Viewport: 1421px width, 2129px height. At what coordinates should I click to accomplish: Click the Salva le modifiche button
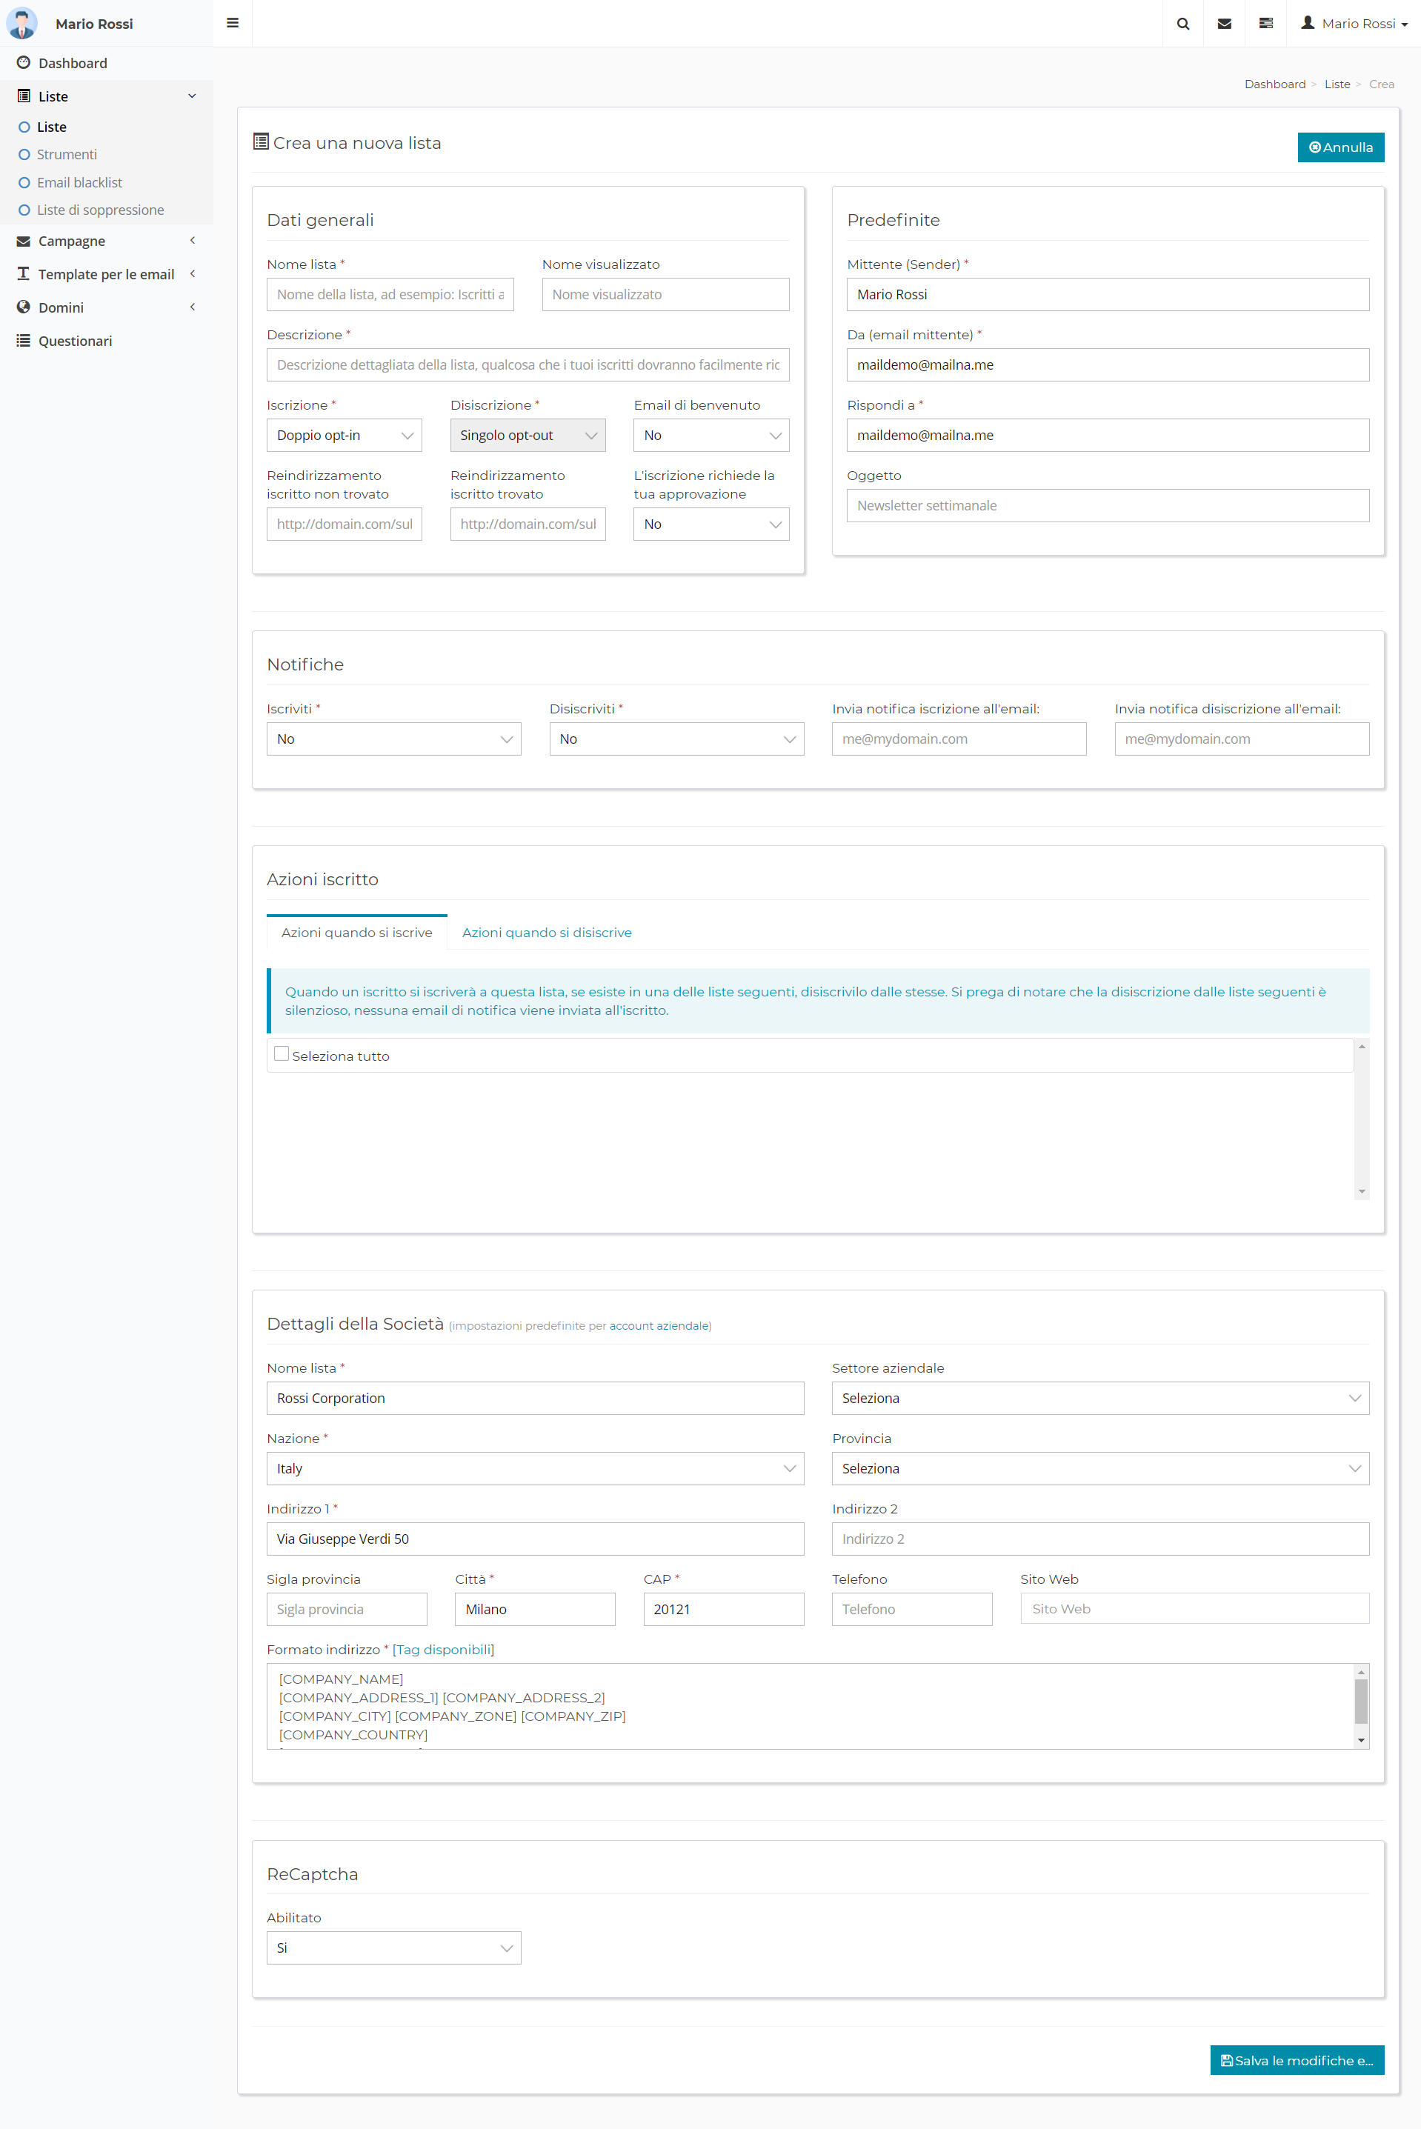pos(1296,2060)
